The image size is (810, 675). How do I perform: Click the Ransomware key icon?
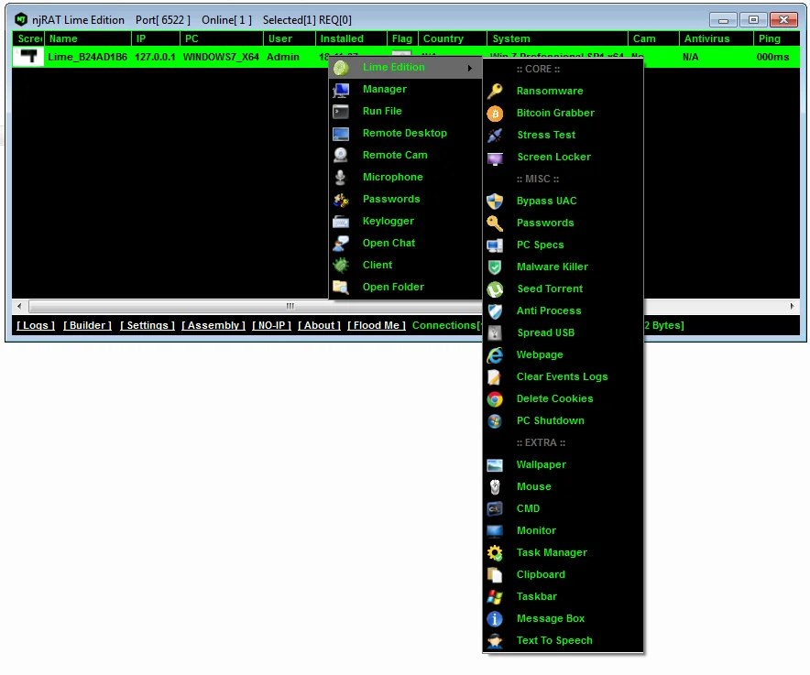click(495, 91)
